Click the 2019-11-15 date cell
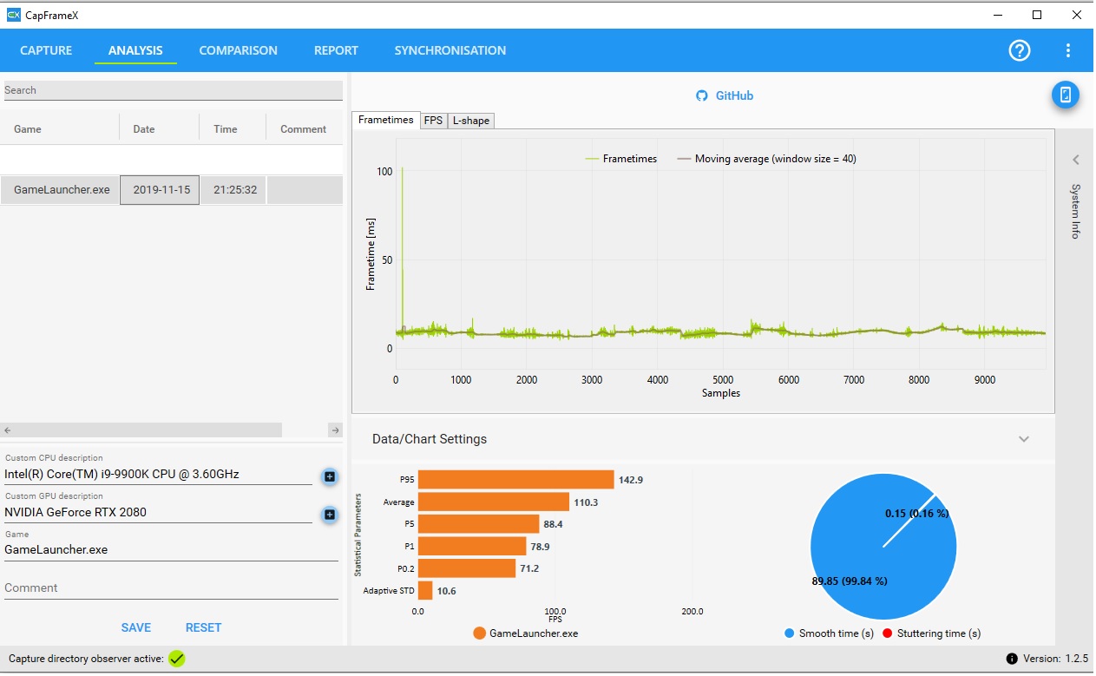 (161, 189)
